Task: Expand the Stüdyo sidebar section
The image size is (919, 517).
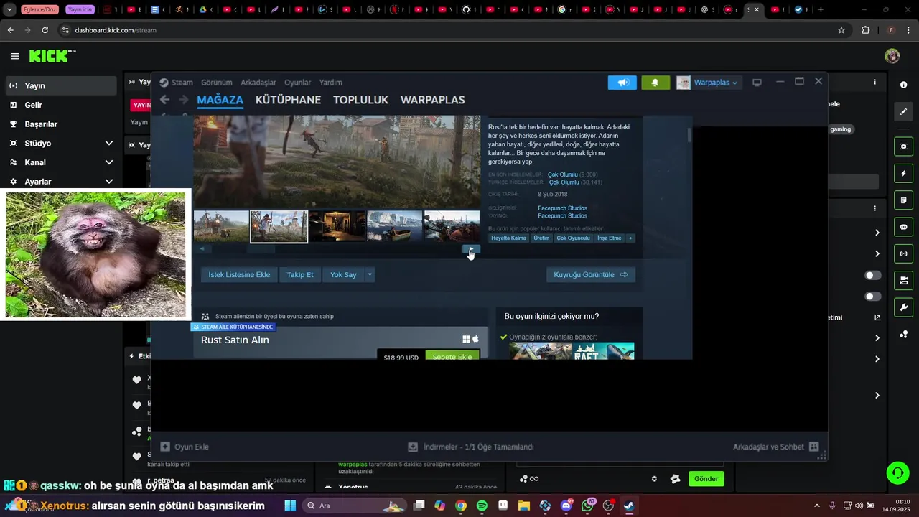Action: point(109,144)
